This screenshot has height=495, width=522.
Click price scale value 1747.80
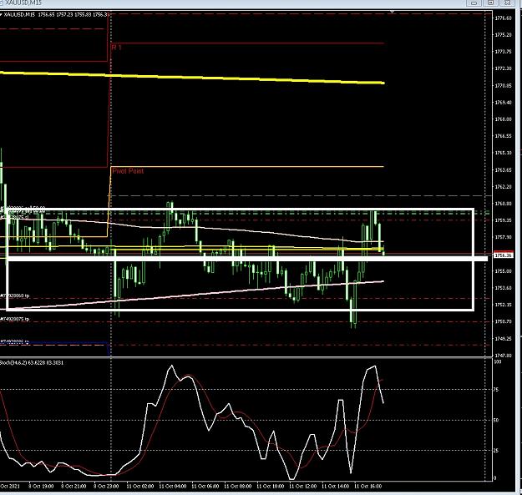tap(504, 356)
